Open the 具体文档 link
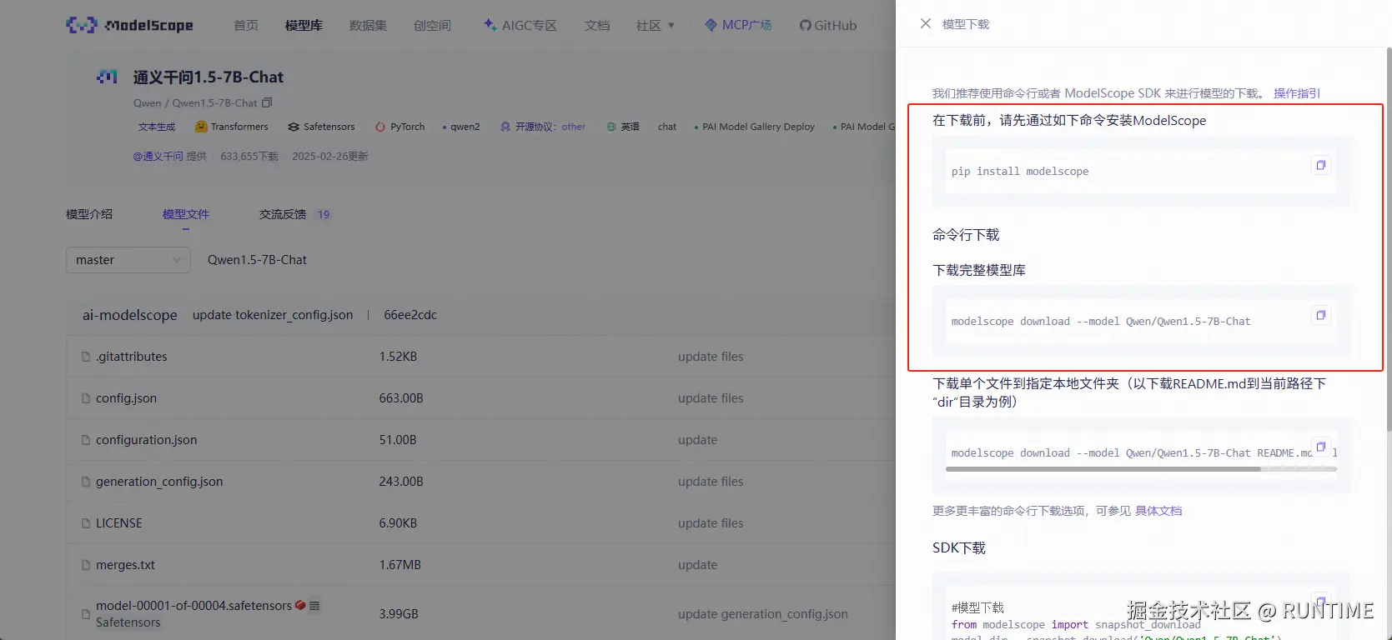 pyautogui.click(x=1158, y=511)
